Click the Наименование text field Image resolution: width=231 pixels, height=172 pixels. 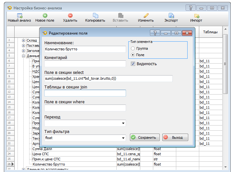[85, 49]
